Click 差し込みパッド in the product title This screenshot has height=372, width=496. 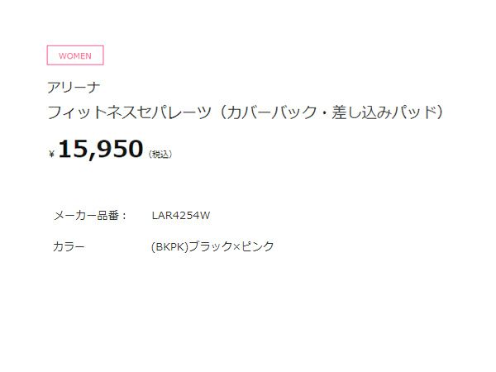[387, 112]
